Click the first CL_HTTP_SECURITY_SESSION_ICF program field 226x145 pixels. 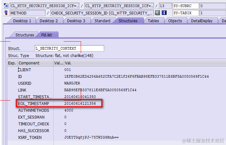click(x=45, y=6)
